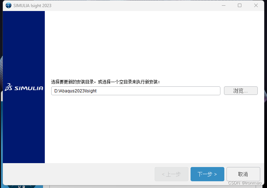Click the 3DS SIMULIA logo in sidebar

(24, 87)
